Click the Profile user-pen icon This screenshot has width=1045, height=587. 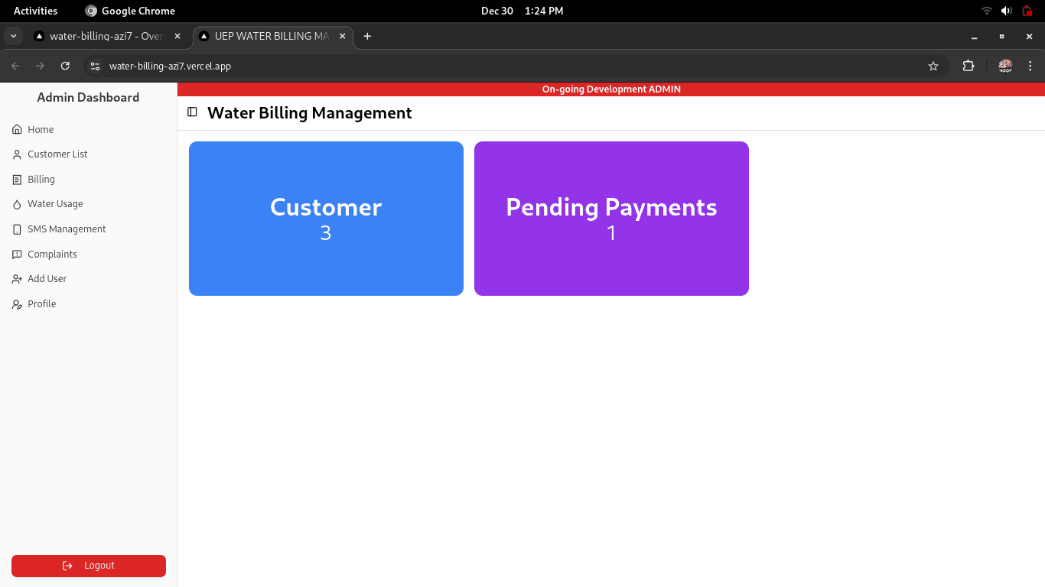(17, 304)
